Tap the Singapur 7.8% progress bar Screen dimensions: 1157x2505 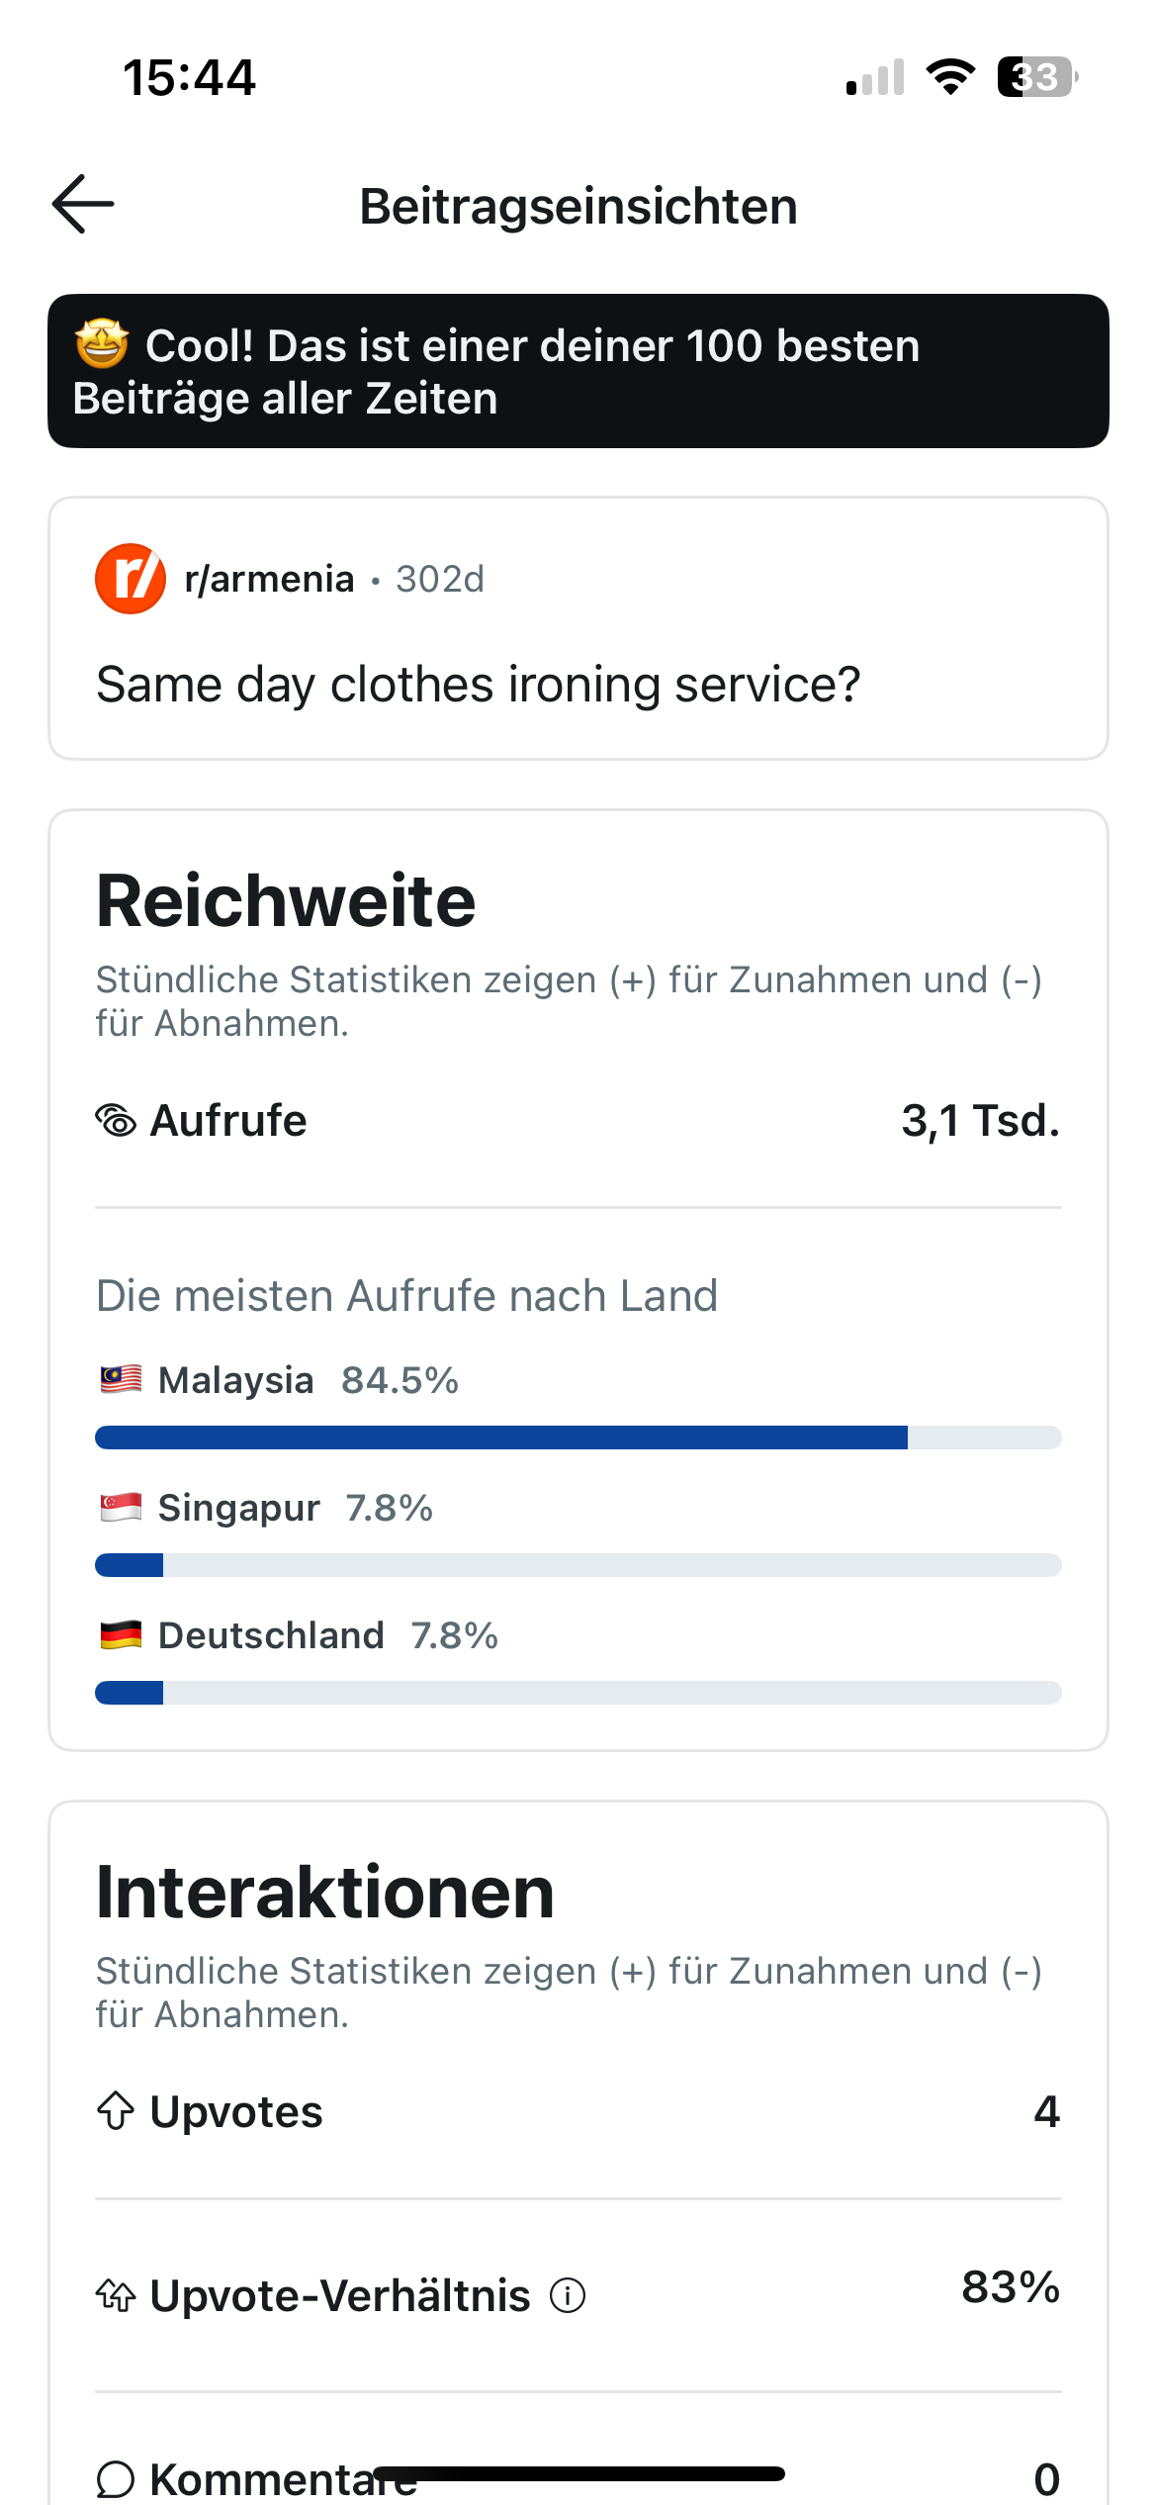tap(578, 1565)
